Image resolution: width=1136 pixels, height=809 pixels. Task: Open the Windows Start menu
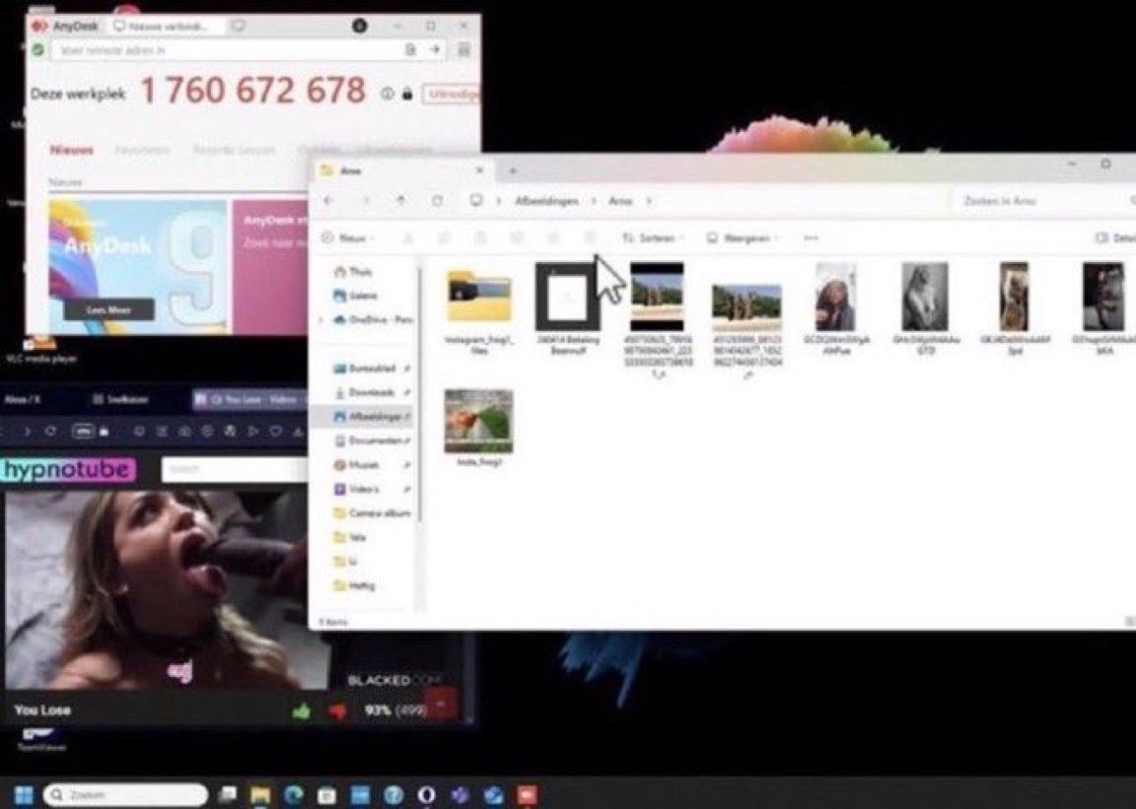pos(24,794)
